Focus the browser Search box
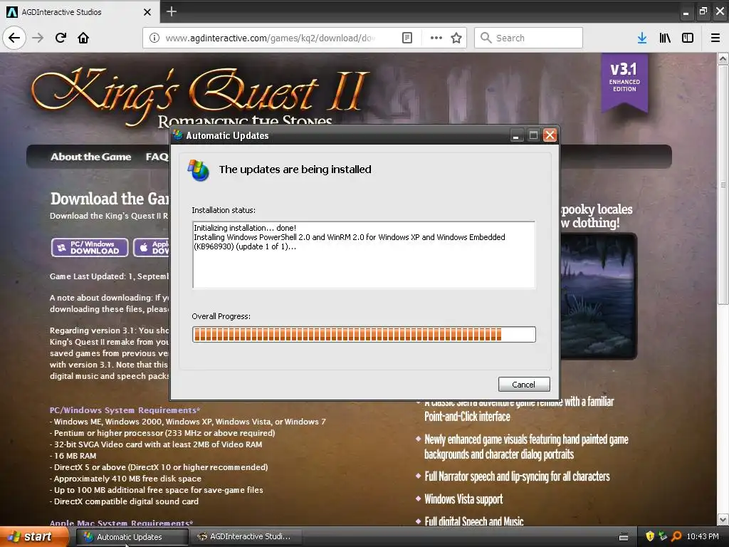This screenshot has height=547, width=729. tap(528, 38)
